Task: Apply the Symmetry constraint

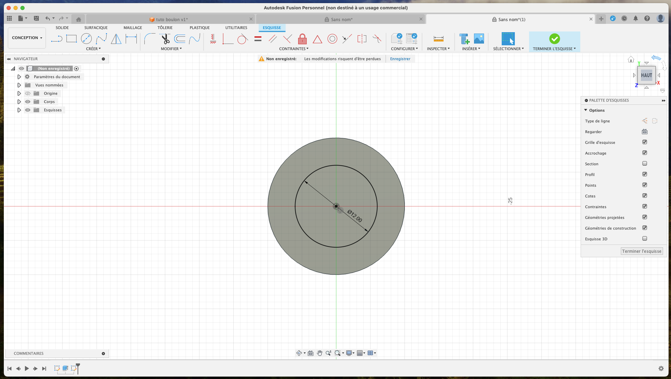Action: pos(362,39)
